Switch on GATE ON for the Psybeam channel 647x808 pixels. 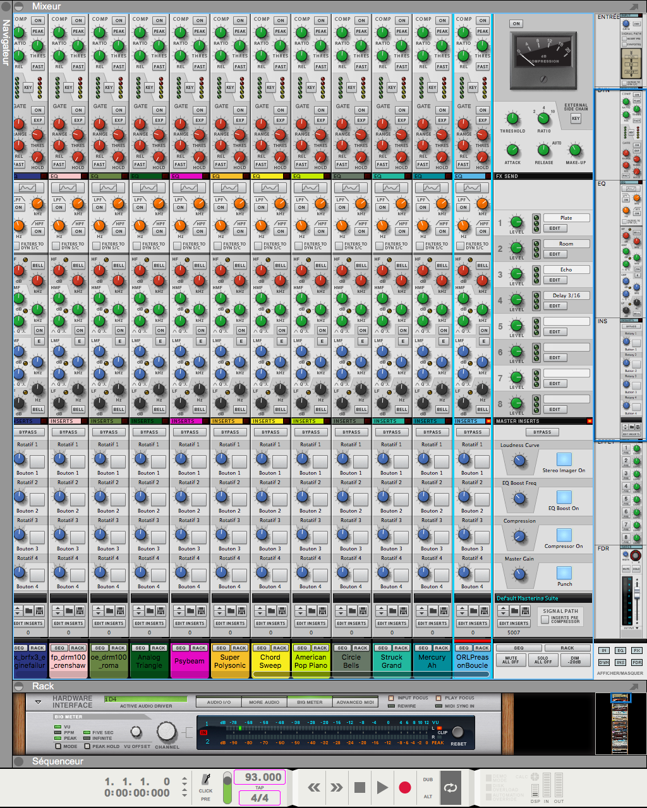click(199, 109)
